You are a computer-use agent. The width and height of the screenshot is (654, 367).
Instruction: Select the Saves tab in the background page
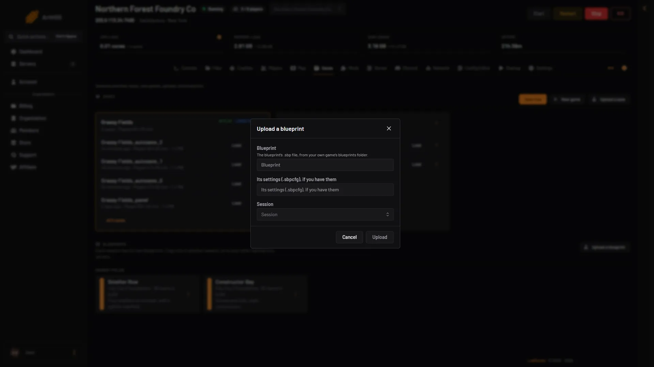pos(323,68)
